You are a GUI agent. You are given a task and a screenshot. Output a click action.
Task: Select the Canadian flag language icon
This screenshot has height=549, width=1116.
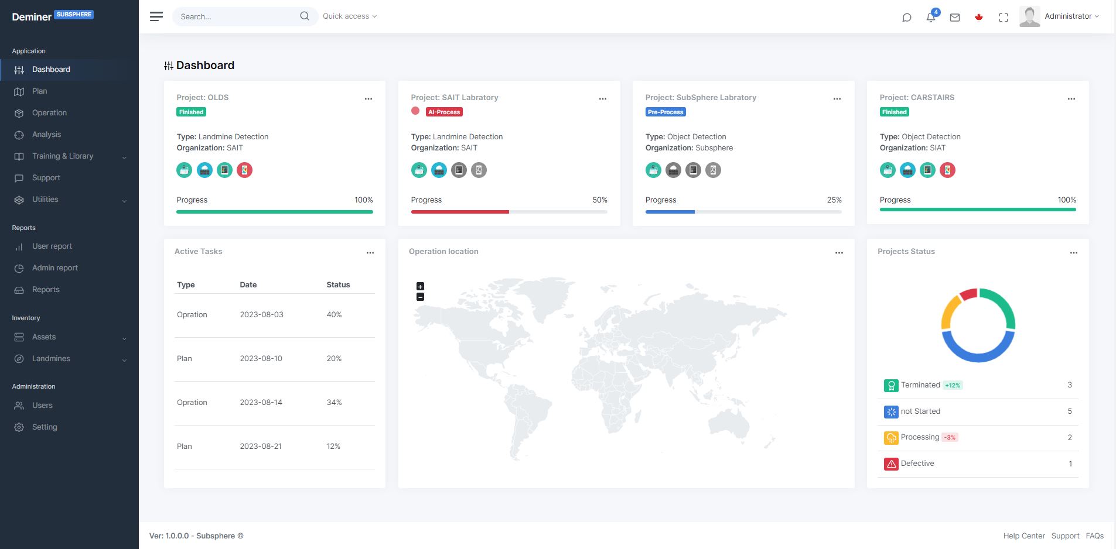[978, 17]
